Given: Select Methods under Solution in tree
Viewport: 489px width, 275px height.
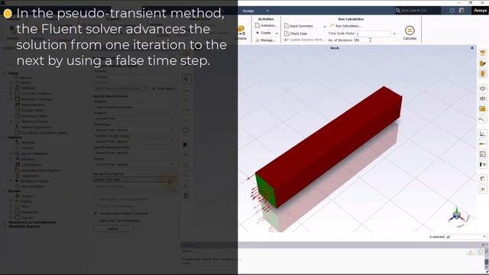Looking at the screenshot, I should click(28, 143).
